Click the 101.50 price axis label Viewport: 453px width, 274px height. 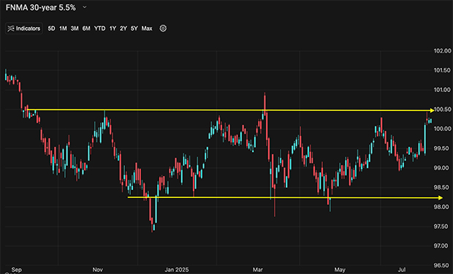point(442,70)
